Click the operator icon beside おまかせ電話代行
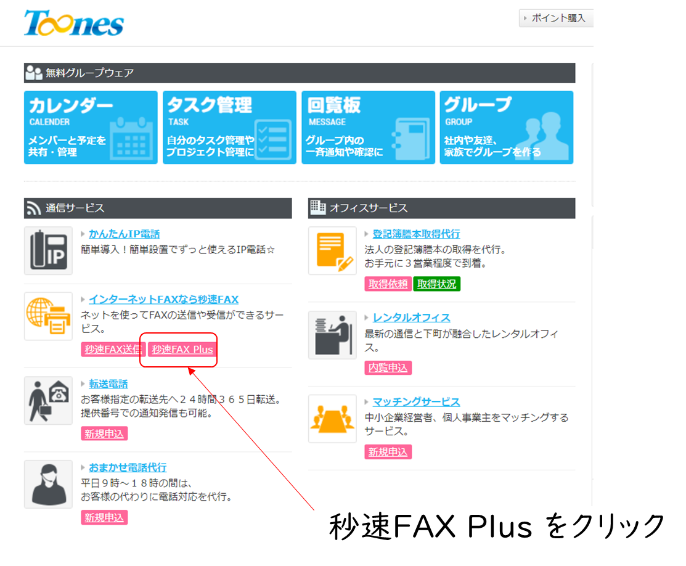This screenshot has width=686, height=566. pyautogui.click(x=48, y=485)
